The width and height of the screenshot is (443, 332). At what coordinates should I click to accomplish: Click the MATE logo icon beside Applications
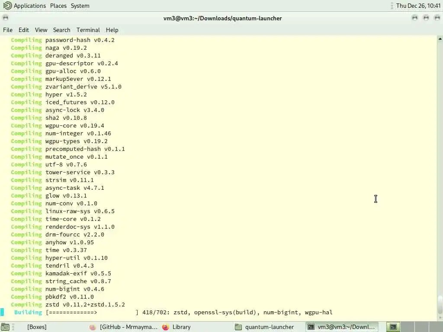tap(7, 5)
